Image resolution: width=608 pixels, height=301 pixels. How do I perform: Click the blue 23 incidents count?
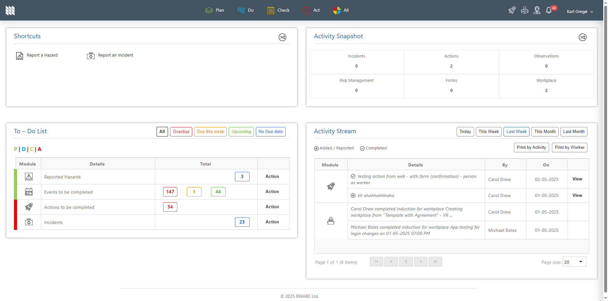pyautogui.click(x=242, y=222)
